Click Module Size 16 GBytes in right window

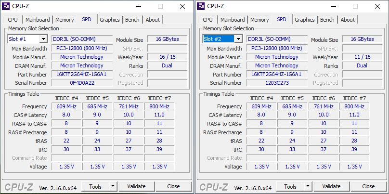363,39
